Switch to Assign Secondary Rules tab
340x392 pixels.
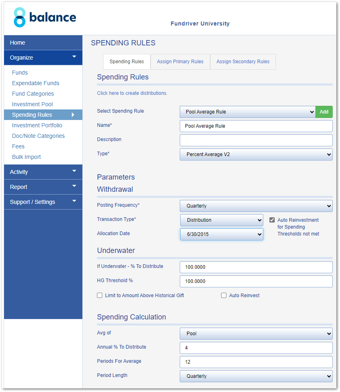243,62
